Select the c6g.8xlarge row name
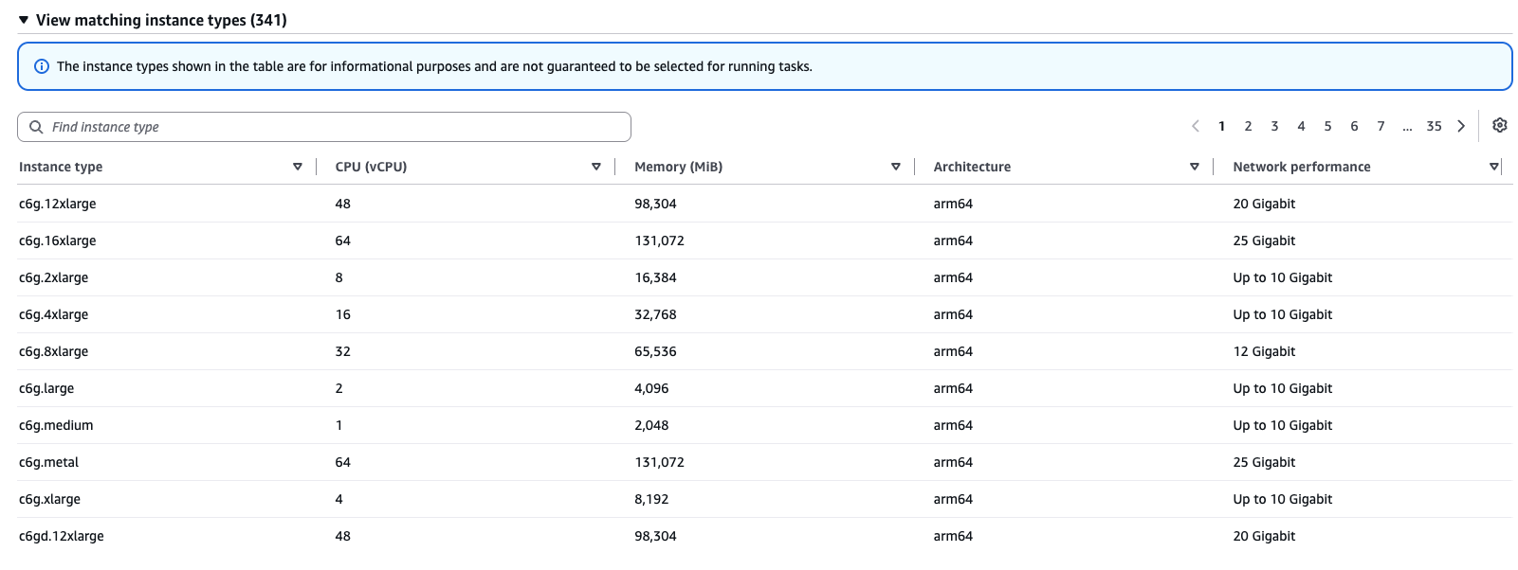The width and height of the screenshot is (1518, 570). coord(53,351)
